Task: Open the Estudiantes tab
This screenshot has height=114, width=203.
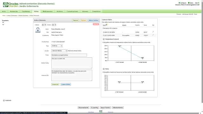Action: click(26, 11)
